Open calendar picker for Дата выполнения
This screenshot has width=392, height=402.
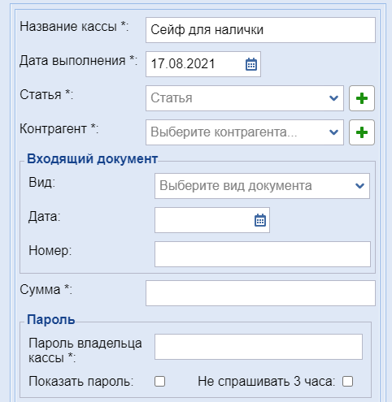pos(251,64)
